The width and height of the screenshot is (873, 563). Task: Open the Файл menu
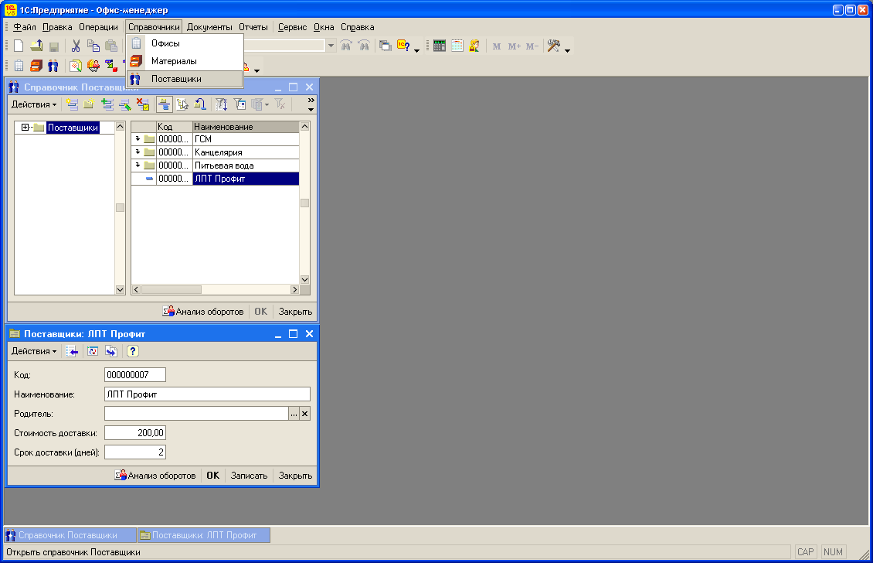[x=25, y=27]
